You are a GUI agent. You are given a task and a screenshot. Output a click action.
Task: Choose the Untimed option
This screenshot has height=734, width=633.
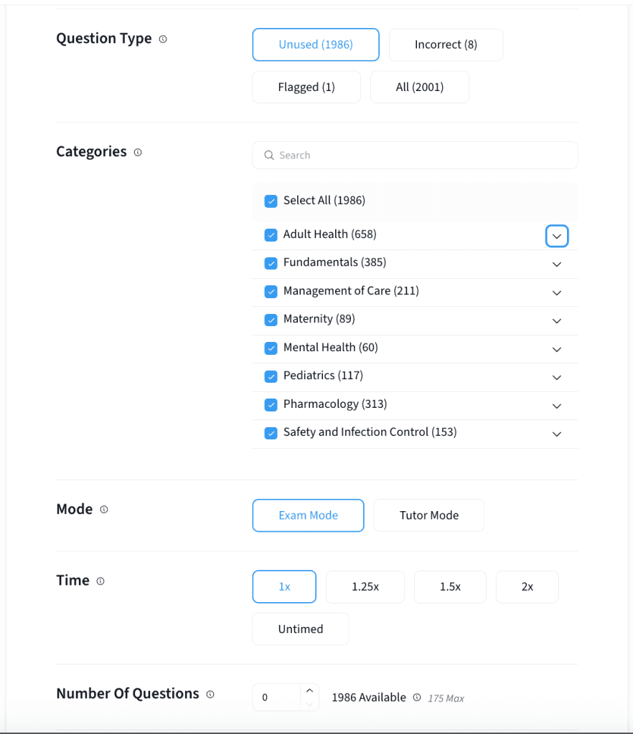(x=300, y=629)
